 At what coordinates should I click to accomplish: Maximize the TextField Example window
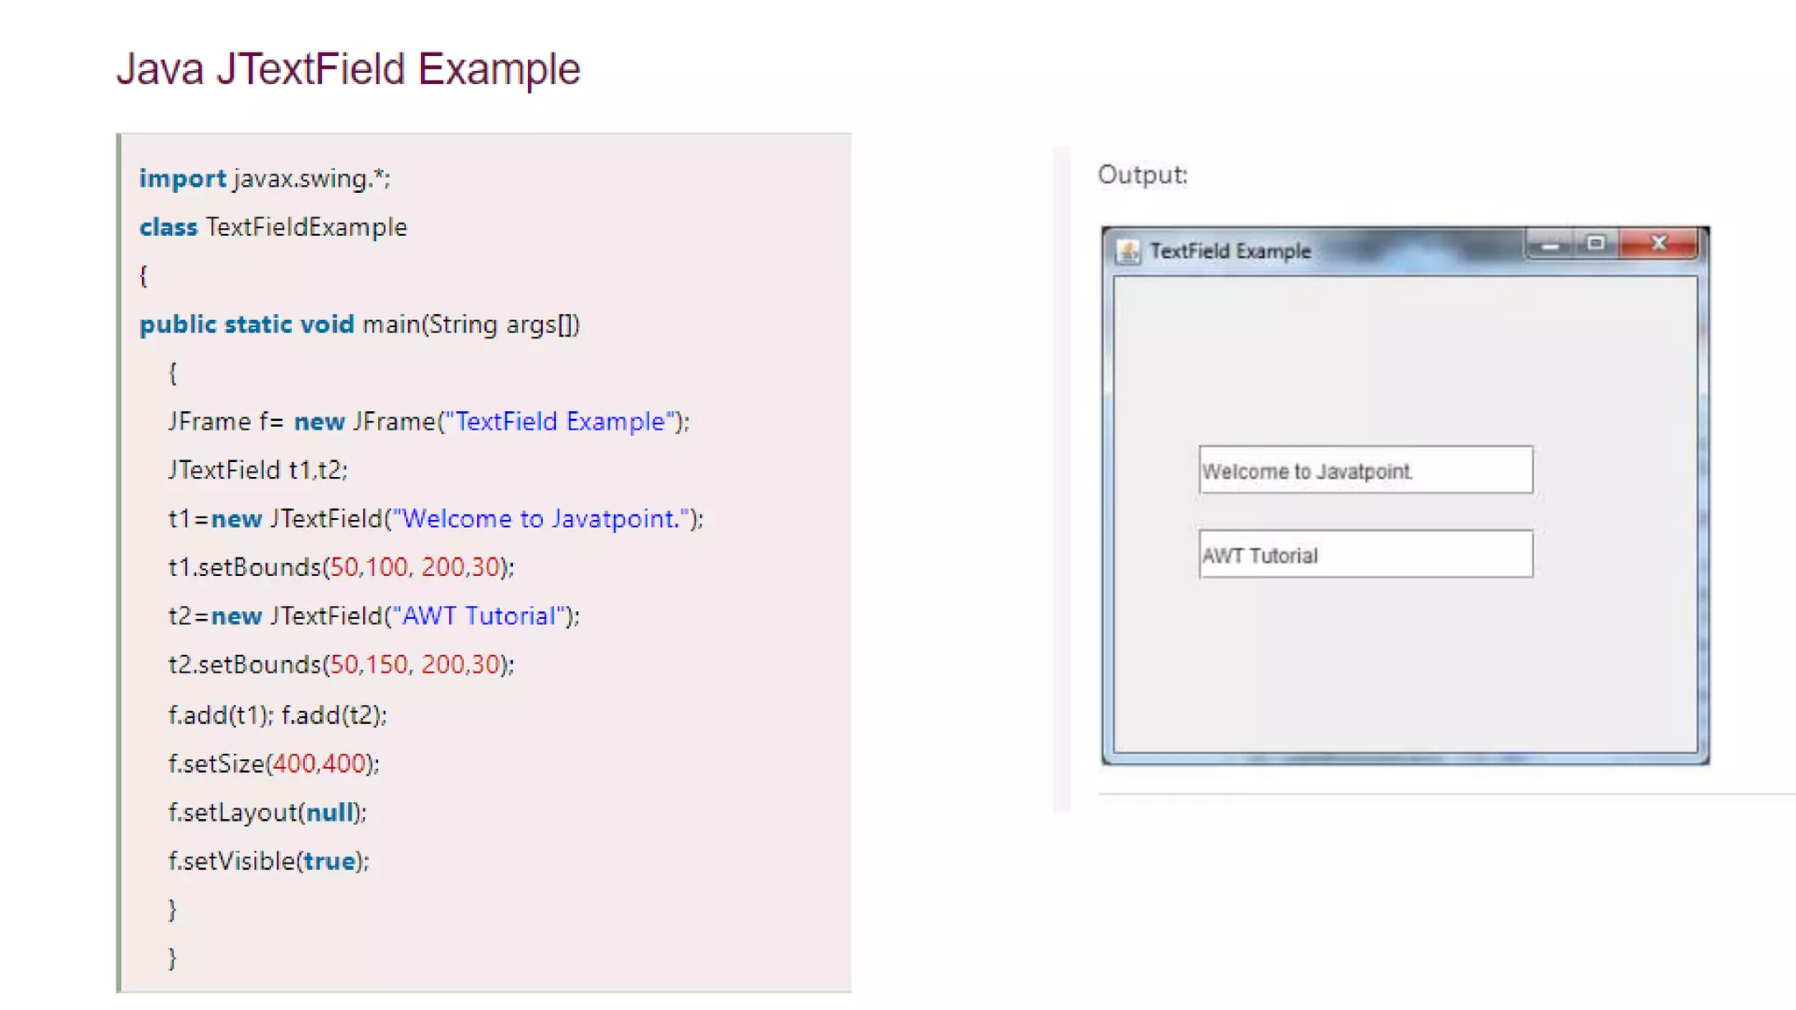pos(1596,244)
